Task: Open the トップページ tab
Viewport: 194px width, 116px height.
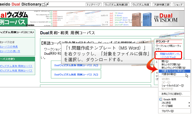Action: 93,5
